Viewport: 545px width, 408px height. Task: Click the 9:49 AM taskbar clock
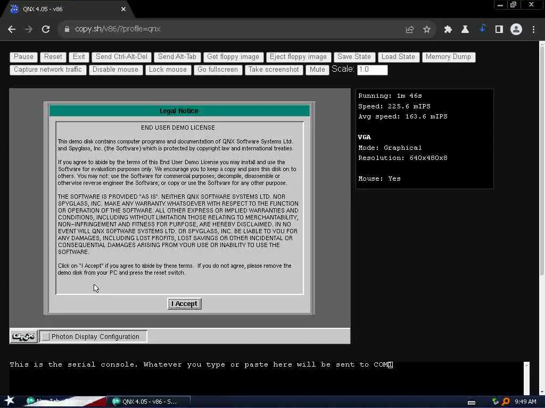(x=525, y=402)
